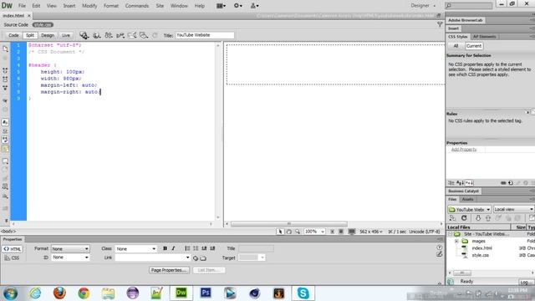Switch CSS Styles to Current mode
The image size is (535, 301).
pyautogui.click(x=474, y=46)
